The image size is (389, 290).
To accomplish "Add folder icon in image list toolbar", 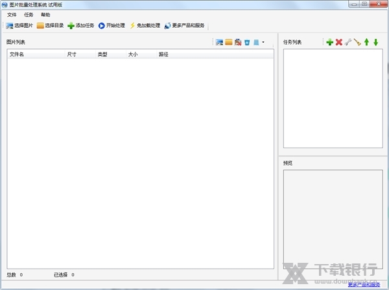I will coord(229,42).
